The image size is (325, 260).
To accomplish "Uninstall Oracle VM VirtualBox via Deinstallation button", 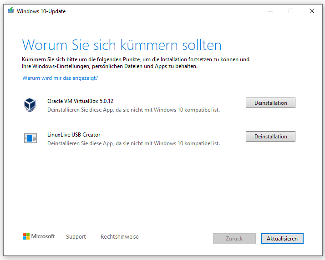I will [270, 103].
